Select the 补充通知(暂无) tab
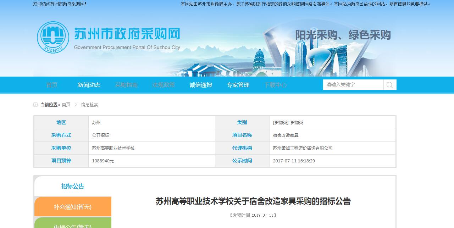 click(73, 207)
